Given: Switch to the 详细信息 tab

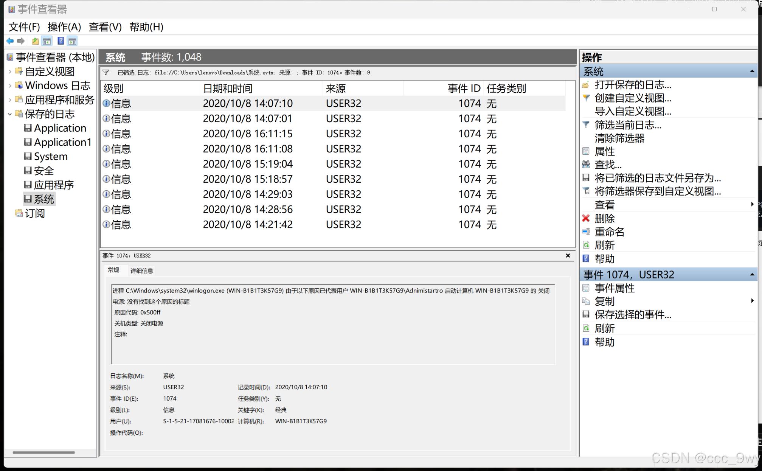Looking at the screenshot, I should click(141, 270).
